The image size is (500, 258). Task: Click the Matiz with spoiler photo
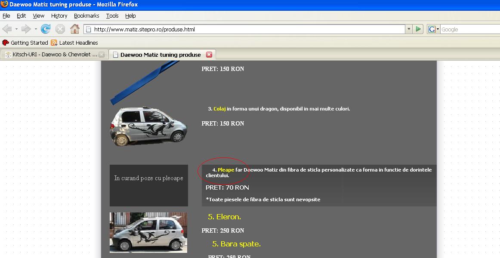point(148,233)
